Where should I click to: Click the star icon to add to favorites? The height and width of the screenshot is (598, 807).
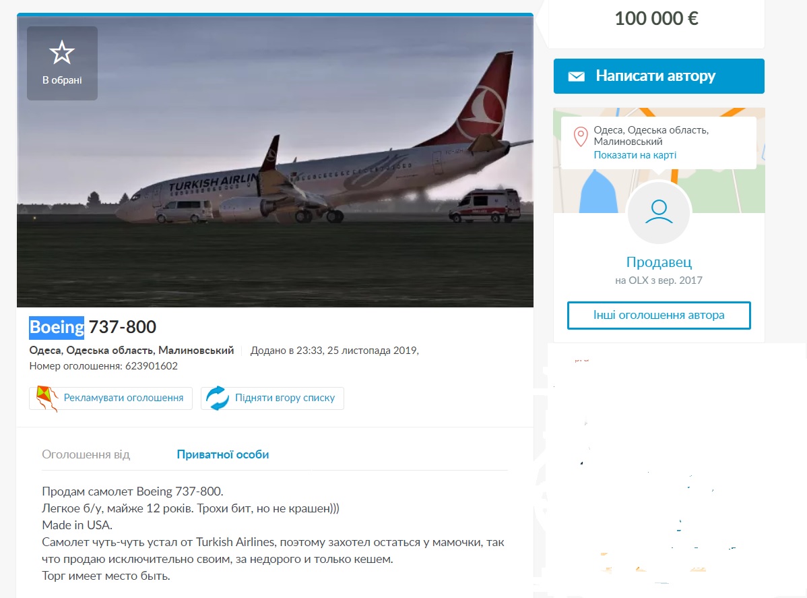(x=62, y=53)
